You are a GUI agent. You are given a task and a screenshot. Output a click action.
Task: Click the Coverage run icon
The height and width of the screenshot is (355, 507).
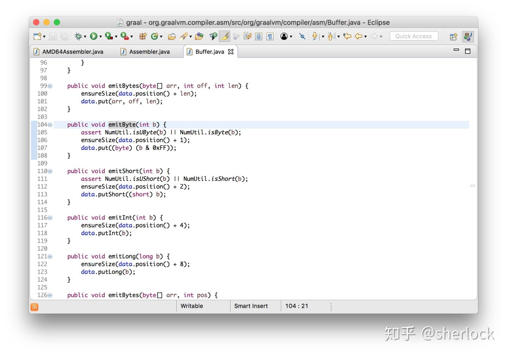(x=109, y=36)
